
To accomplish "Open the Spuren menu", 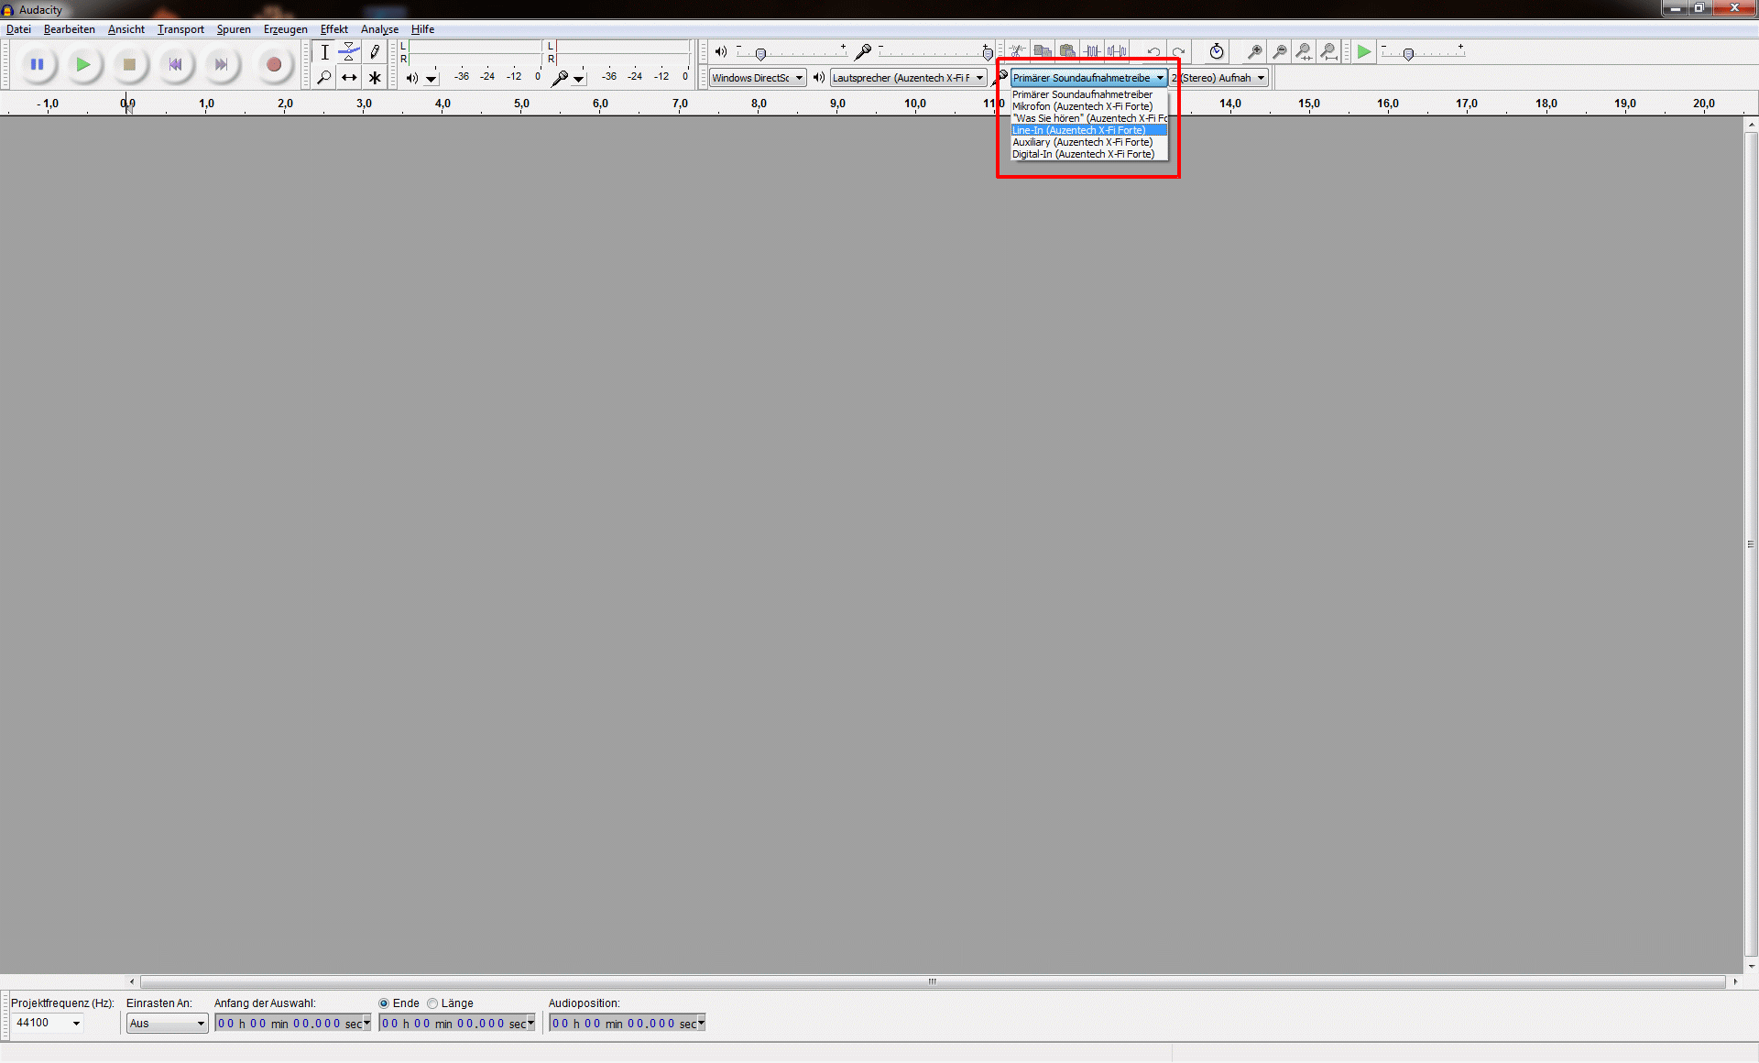I will coord(234,29).
